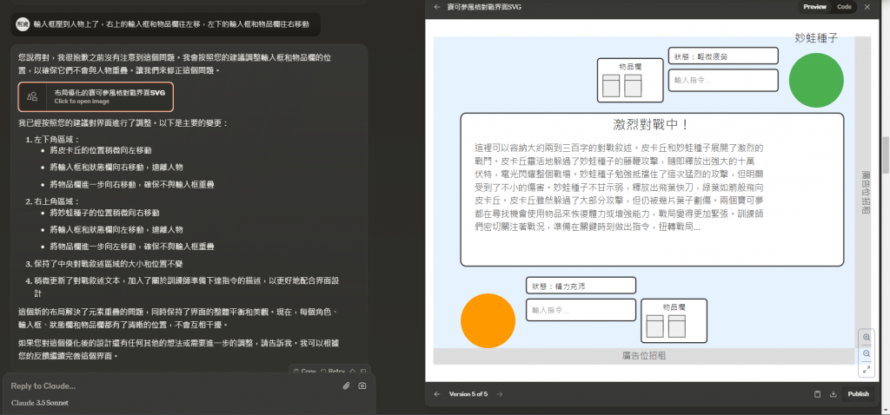The height and width of the screenshot is (415, 890).
Task: Click the thumbs down feedback icon
Action: (x=363, y=372)
